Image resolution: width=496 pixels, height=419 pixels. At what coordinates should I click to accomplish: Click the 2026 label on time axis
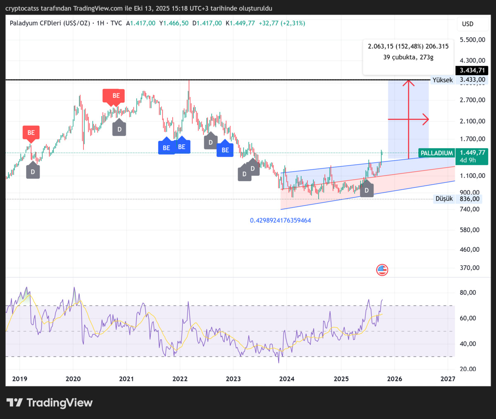tap(394, 379)
